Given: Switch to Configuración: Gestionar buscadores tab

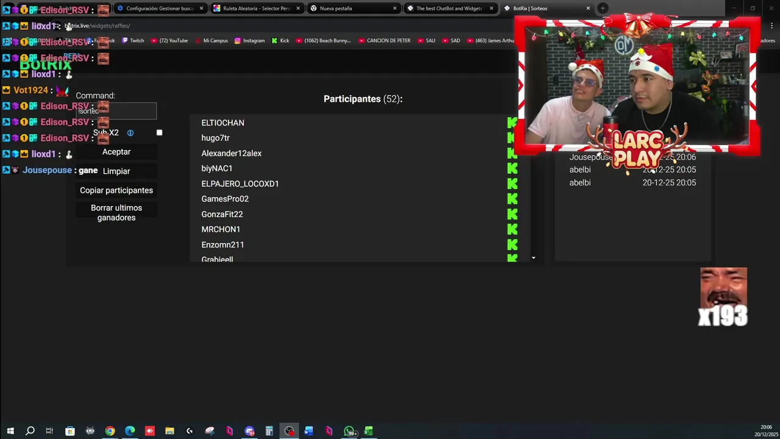Looking at the screenshot, I should click(160, 9).
